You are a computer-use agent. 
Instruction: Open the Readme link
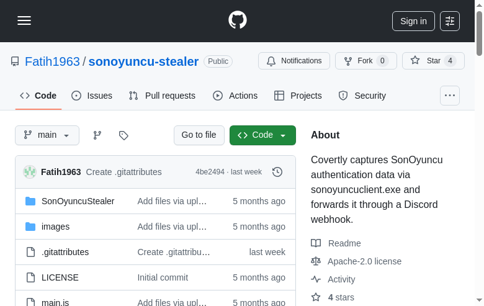click(x=344, y=243)
